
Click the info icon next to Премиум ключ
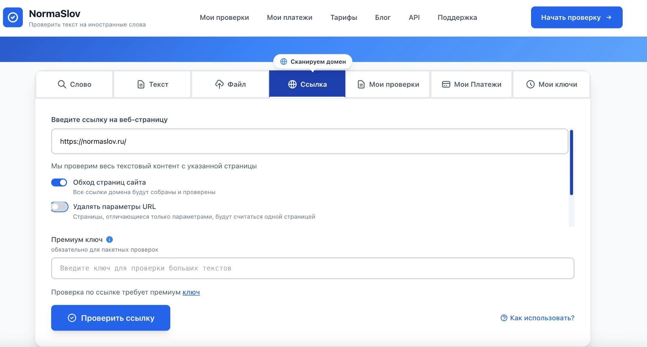pyautogui.click(x=109, y=239)
